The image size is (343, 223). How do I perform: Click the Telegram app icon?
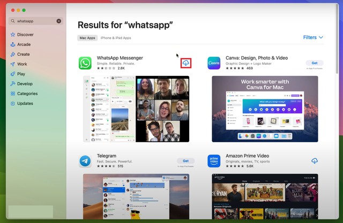click(85, 161)
